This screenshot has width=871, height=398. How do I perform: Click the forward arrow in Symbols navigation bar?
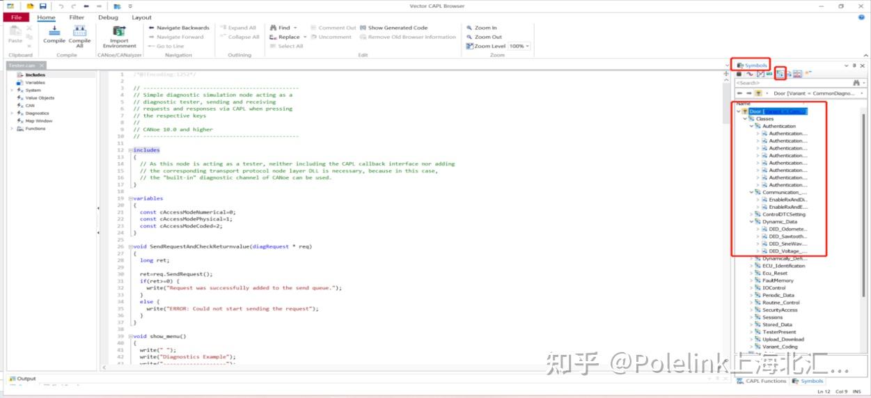748,93
